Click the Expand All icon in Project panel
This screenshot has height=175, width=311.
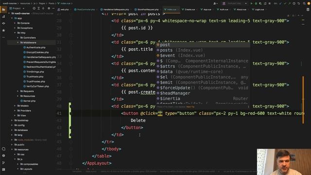click(x=39, y=8)
